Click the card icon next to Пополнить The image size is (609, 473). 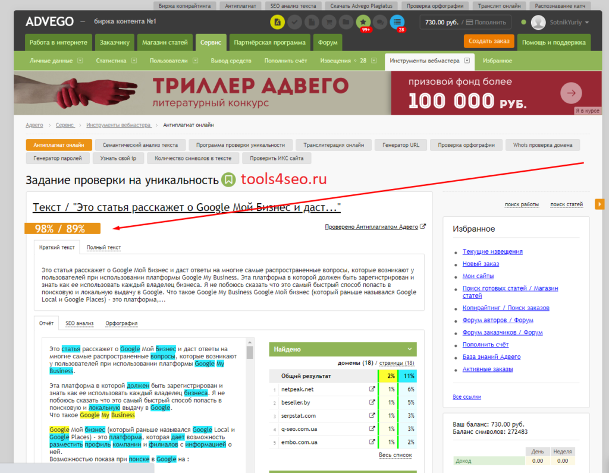(469, 22)
